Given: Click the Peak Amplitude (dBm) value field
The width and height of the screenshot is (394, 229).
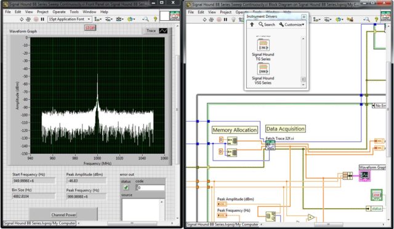Looking at the screenshot, I should (x=86, y=181).
